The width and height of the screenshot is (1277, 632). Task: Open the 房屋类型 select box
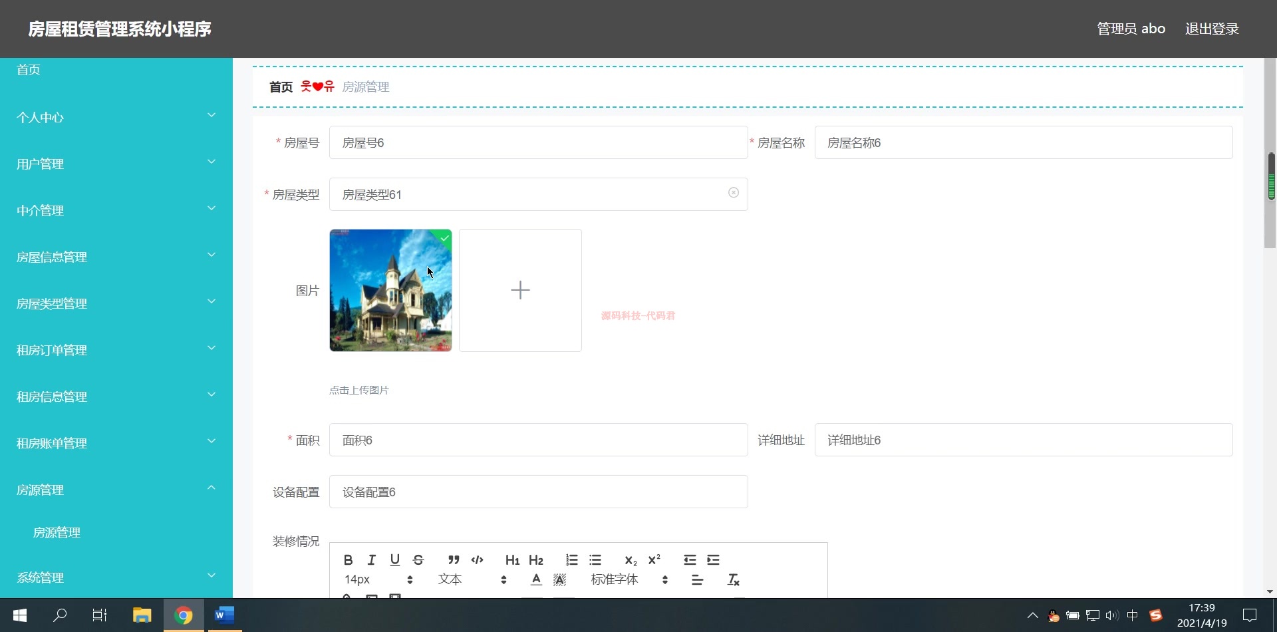click(x=538, y=194)
